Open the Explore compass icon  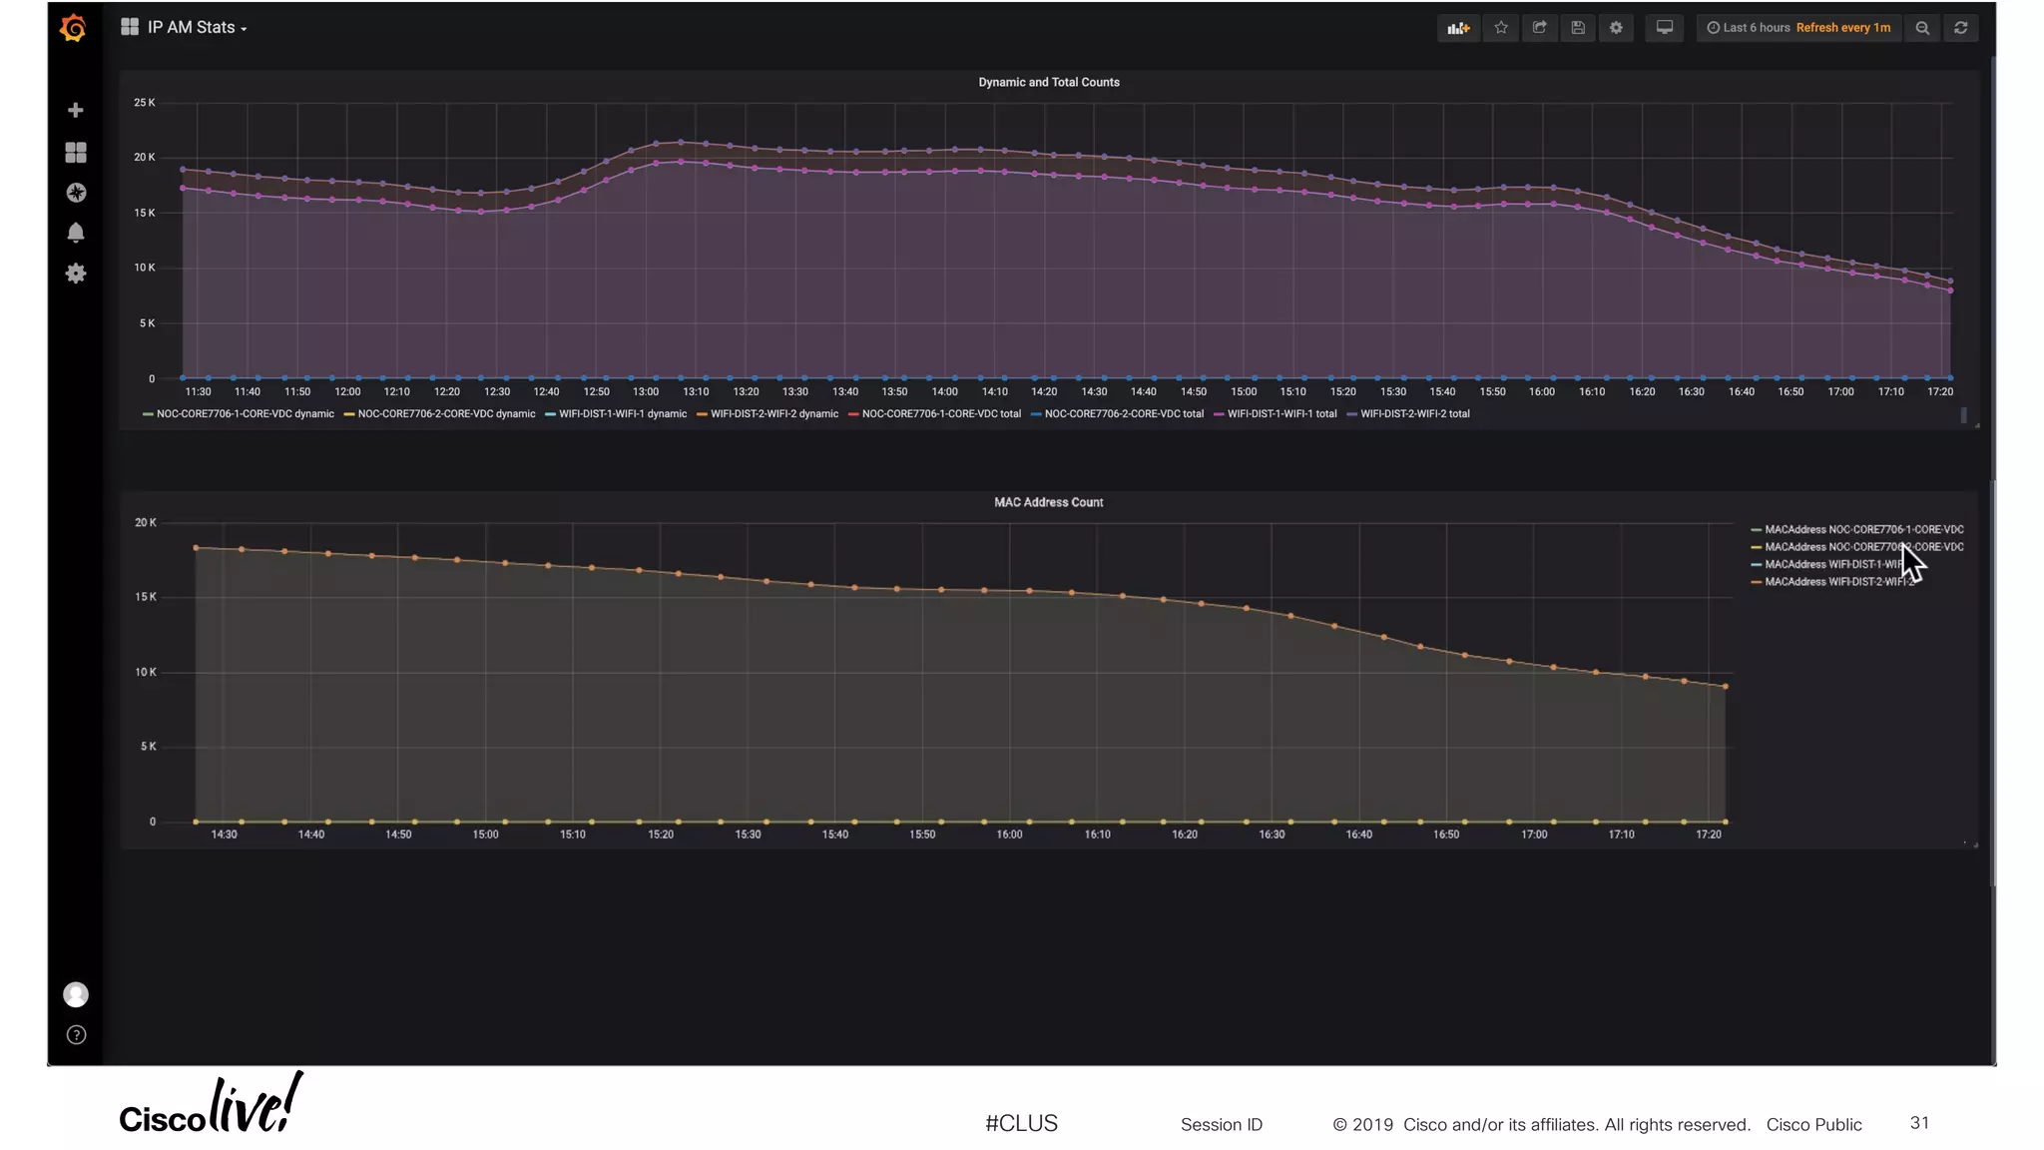pyautogui.click(x=75, y=193)
